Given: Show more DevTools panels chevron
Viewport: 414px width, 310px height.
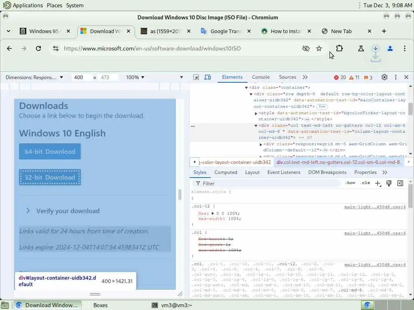Looking at the screenshot, I should [x=305, y=77].
